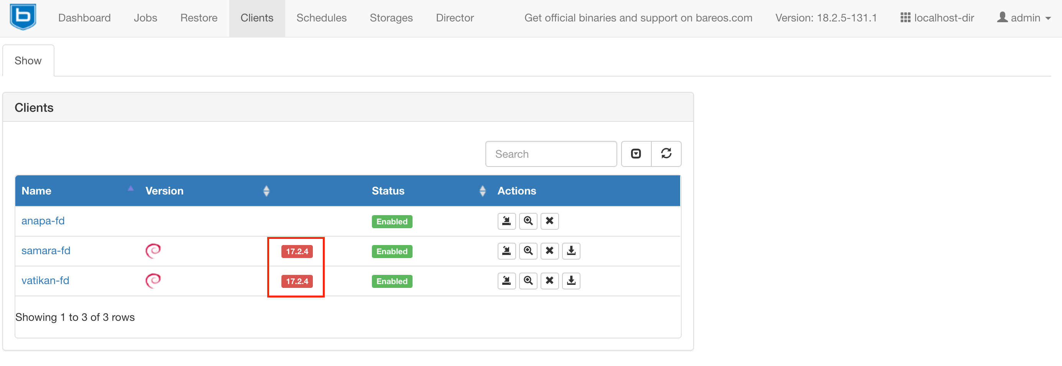Viewport: 1062px width, 366px height.
Task: Click the Bareos logo icon
Action: point(23,17)
